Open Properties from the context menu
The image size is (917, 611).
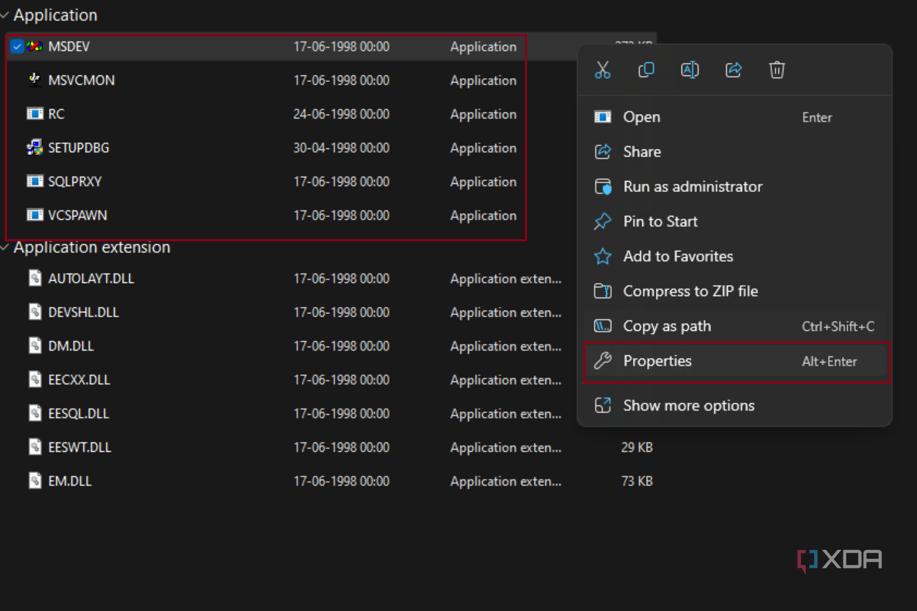(735, 361)
